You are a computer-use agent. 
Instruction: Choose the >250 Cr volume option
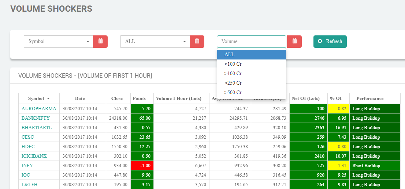(x=252, y=83)
